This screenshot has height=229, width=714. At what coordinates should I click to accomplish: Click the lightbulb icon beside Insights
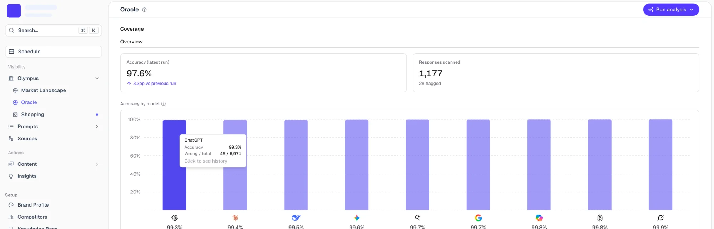[11, 176]
